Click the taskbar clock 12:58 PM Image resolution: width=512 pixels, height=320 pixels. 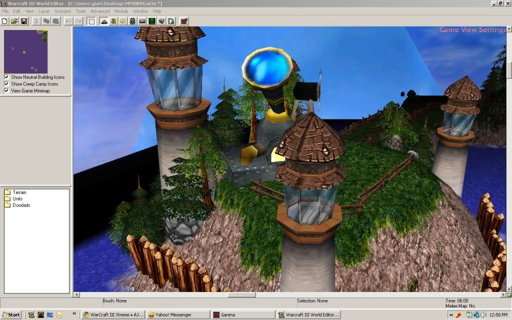click(498, 315)
